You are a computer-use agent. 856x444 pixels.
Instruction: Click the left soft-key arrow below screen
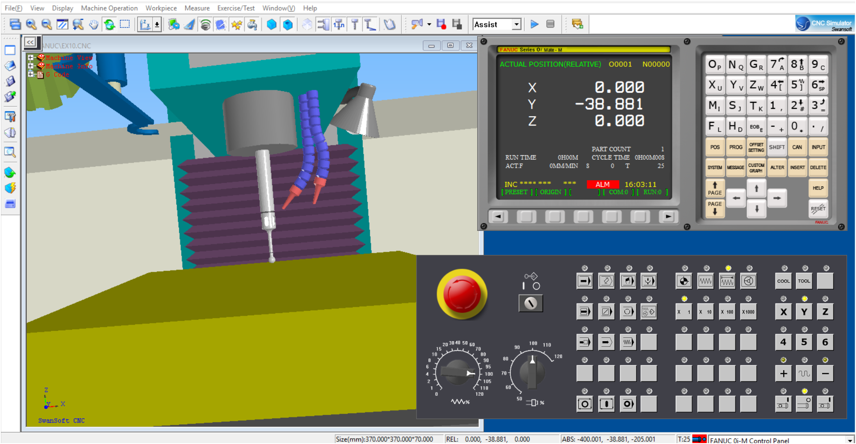498,217
